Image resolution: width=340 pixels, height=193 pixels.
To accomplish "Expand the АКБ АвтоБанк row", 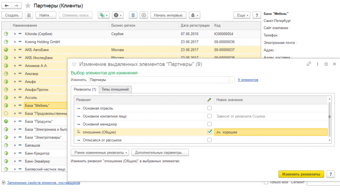I will pyautogui.click(x=15, y=50).
